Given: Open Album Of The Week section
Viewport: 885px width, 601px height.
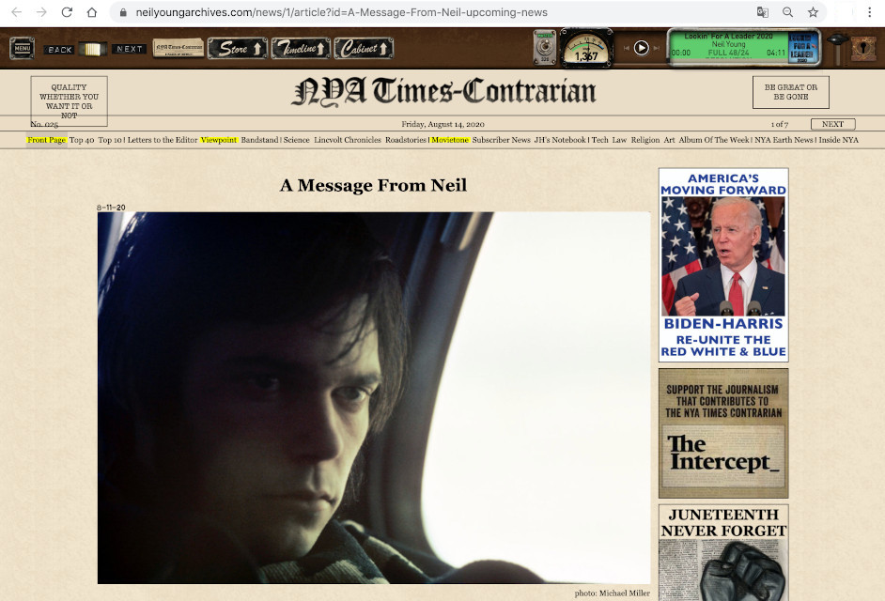Looking at the screenshot, I should (714, 140).
